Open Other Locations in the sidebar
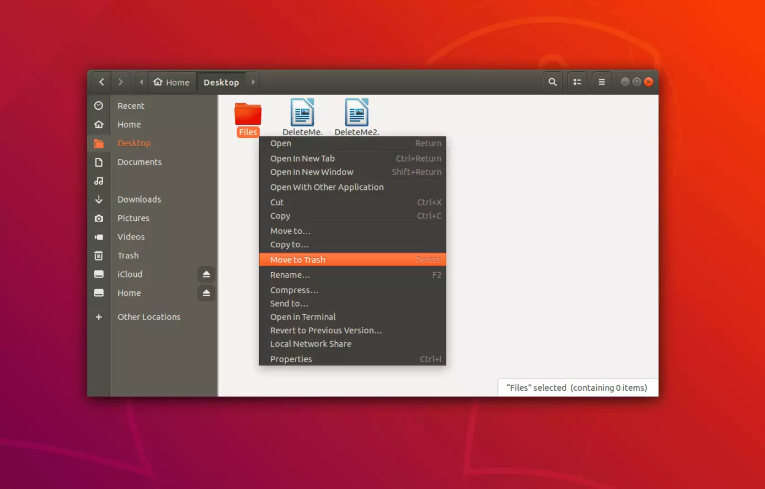 tap(149, 317)
